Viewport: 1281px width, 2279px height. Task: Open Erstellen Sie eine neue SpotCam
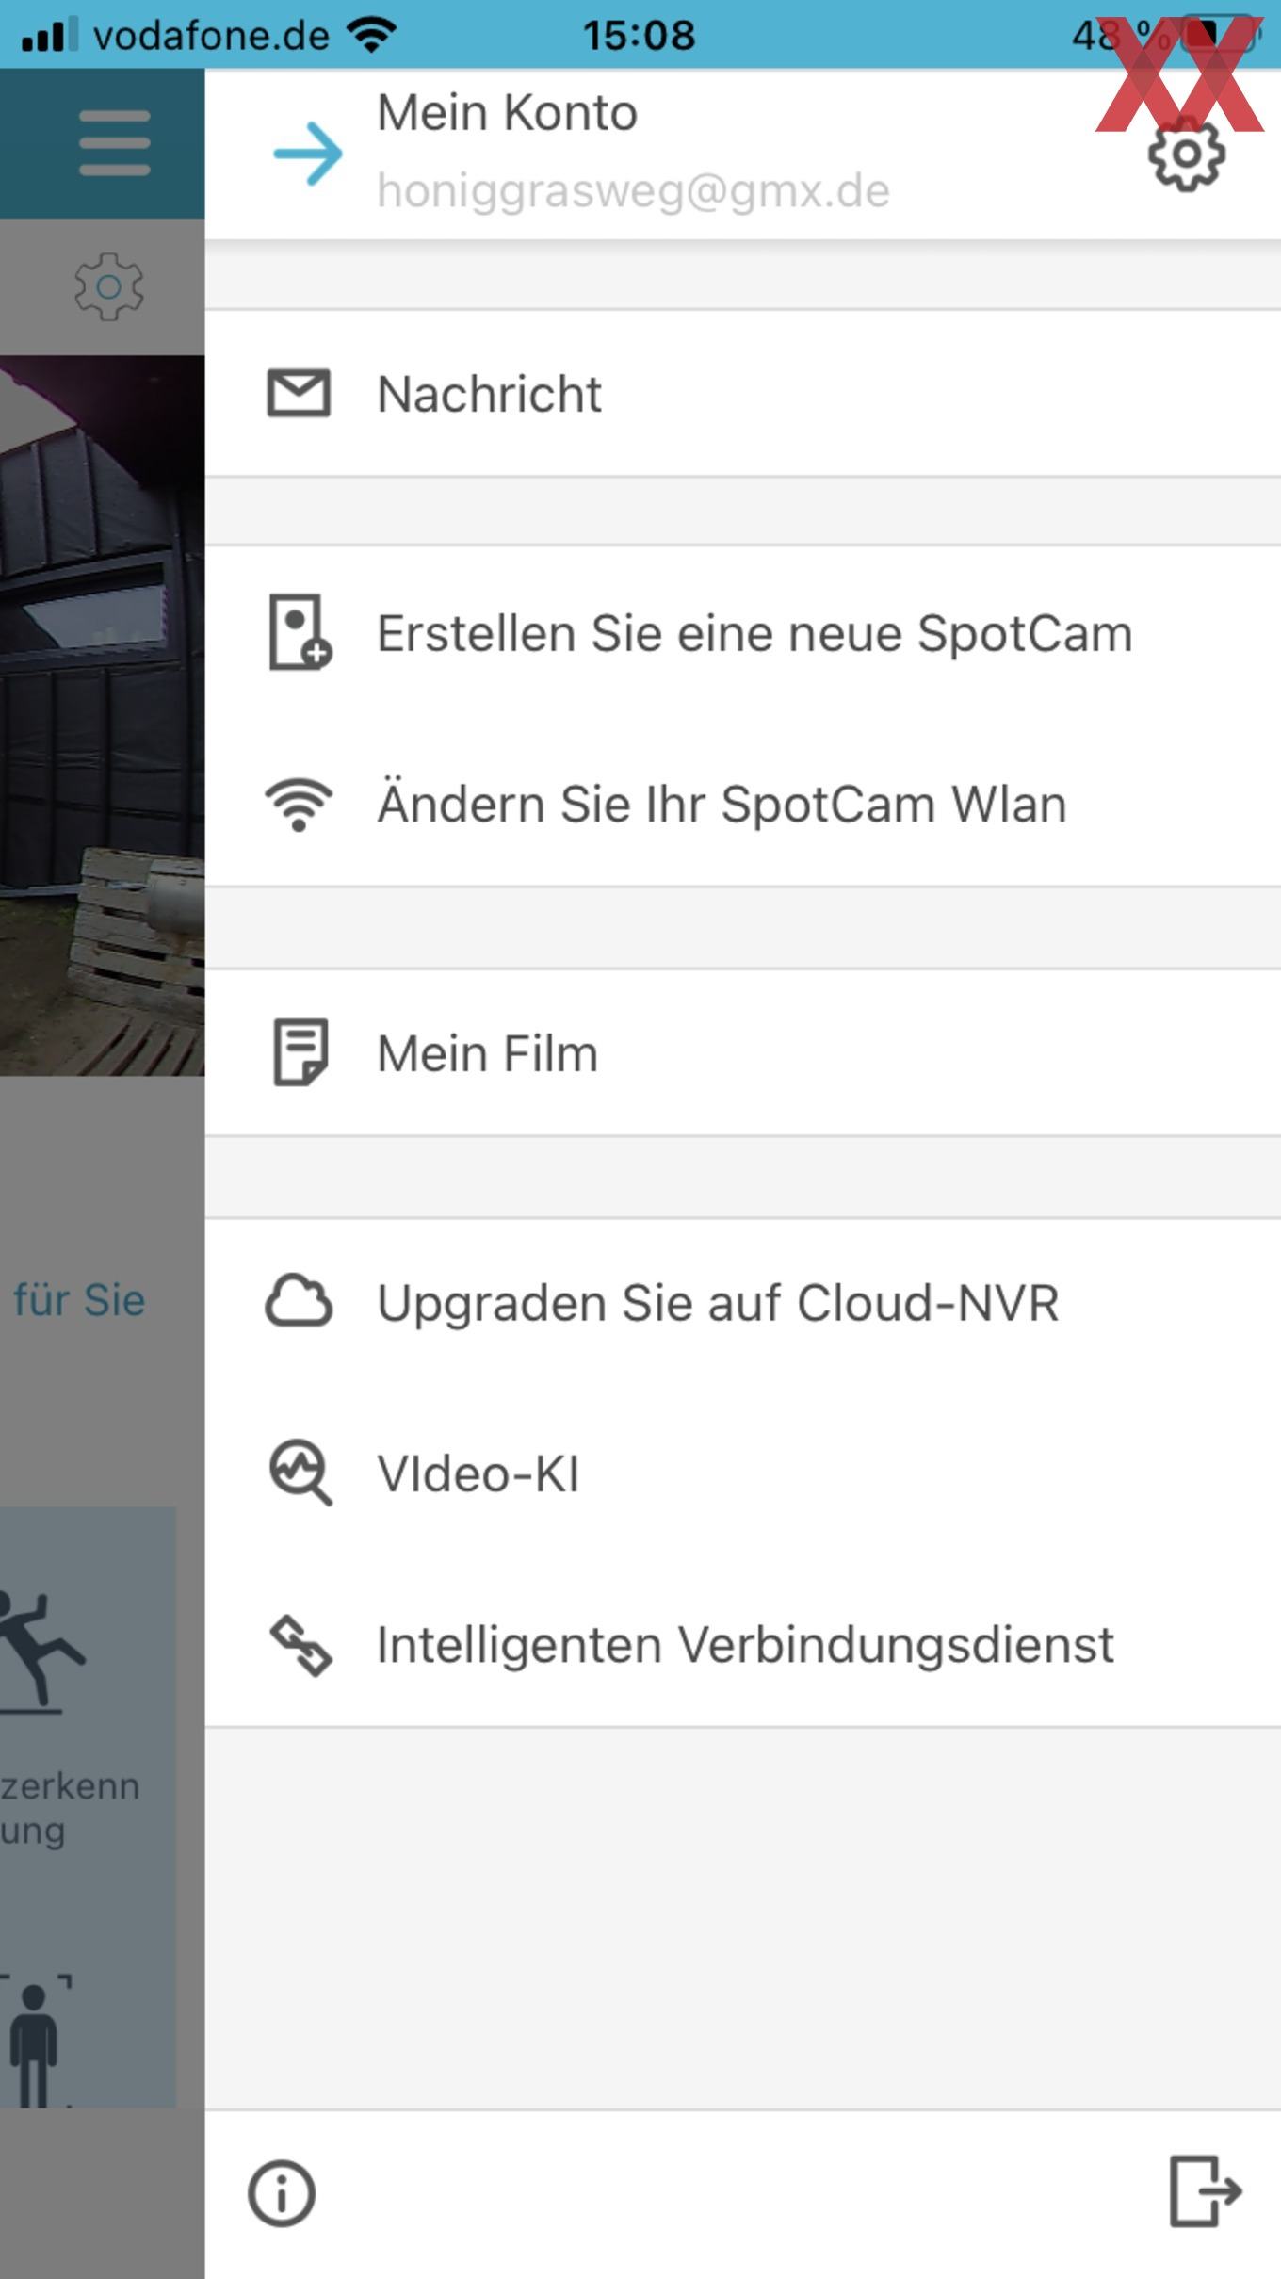pyautogui.click(x=743, y=632)
